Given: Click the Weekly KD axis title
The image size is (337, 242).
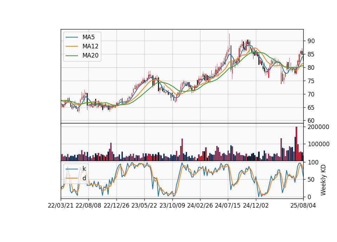Looking at the screenshot, I should click(x=323, y=180).
